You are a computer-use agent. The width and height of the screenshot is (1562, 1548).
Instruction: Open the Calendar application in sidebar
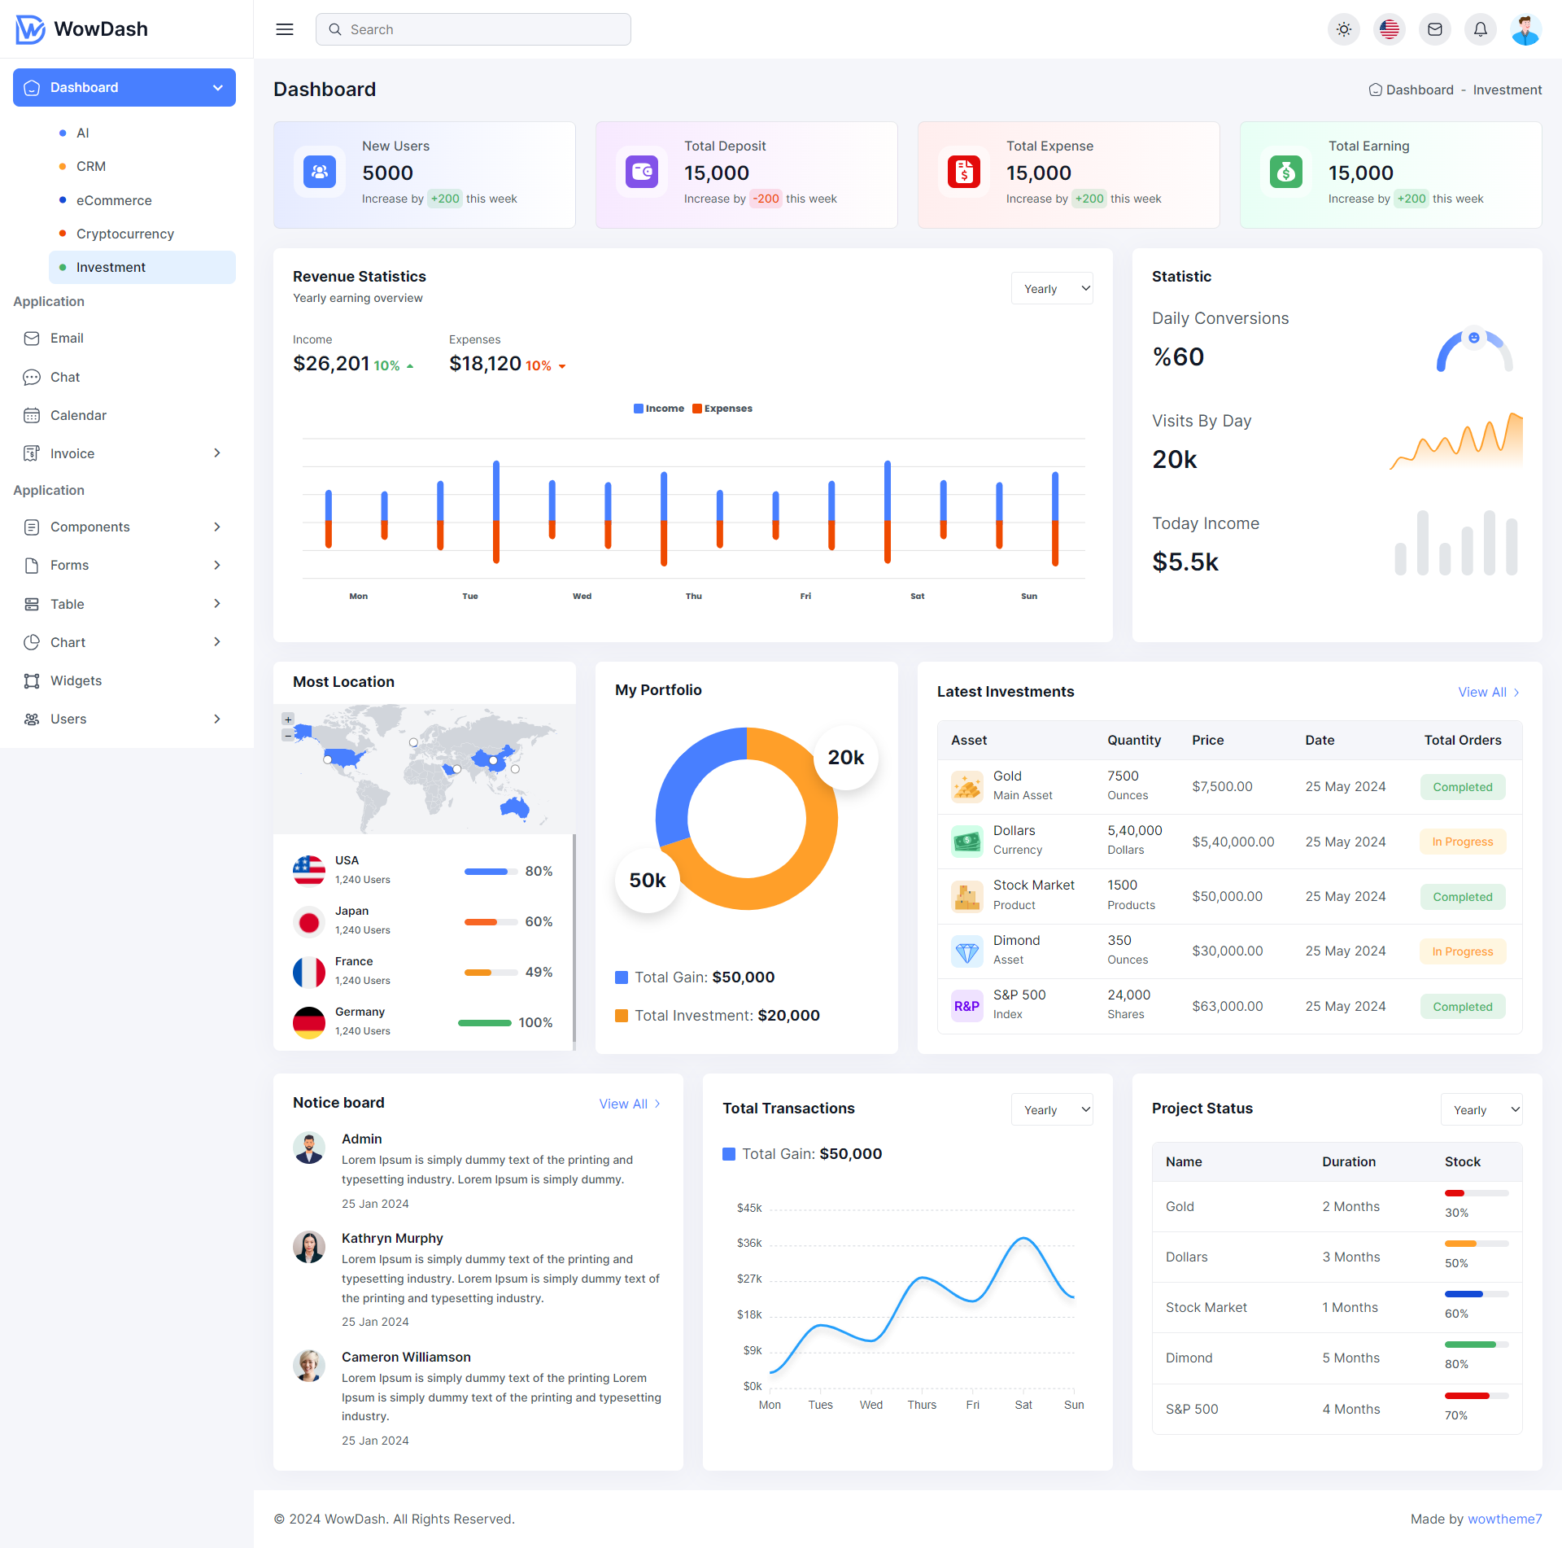(x=77, y=415)
